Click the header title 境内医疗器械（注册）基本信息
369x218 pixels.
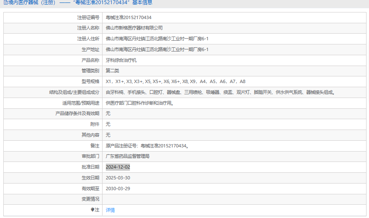point(80,2)
